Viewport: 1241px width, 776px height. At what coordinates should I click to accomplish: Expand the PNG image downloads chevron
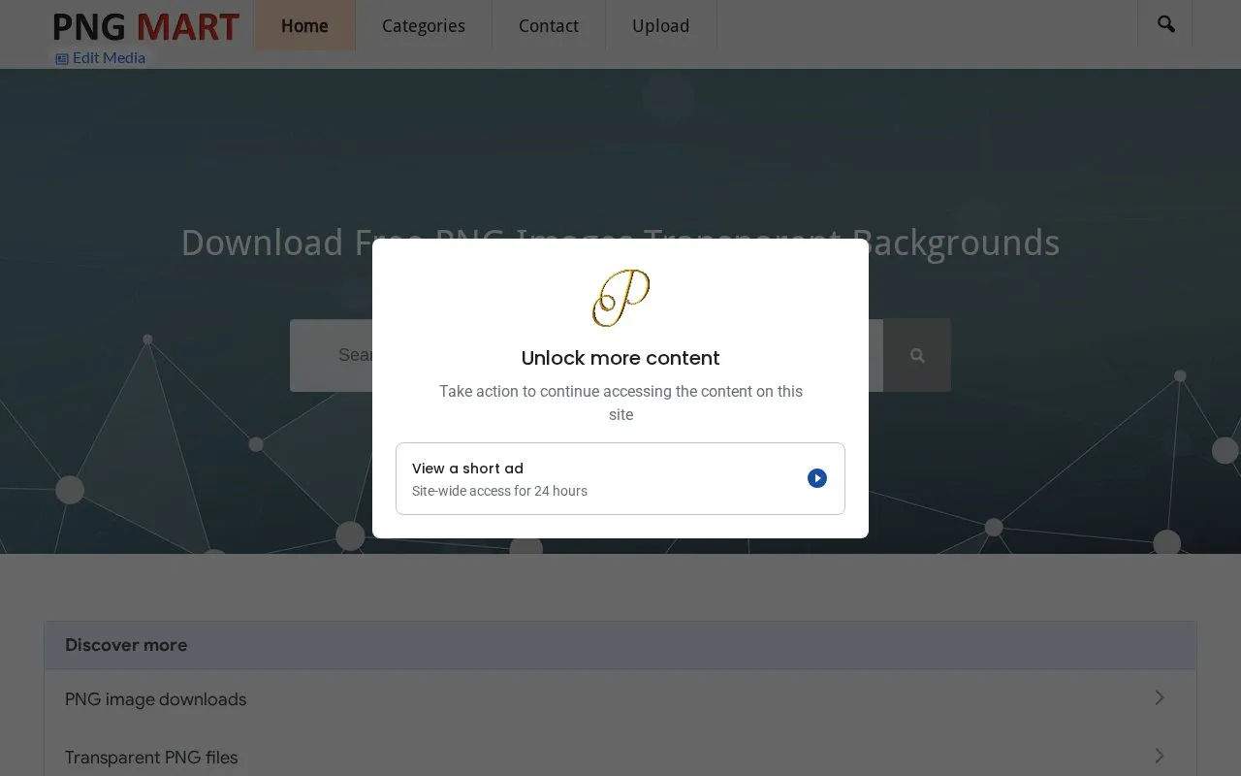[1160, 697]
